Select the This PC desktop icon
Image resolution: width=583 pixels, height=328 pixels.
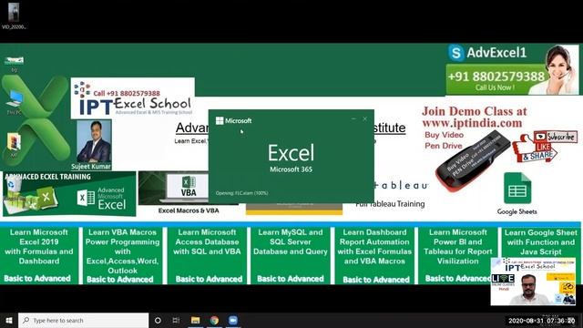15,102
